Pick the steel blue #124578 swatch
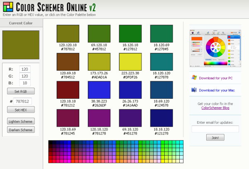Viewport: 249px width, 169px height. 161,90
